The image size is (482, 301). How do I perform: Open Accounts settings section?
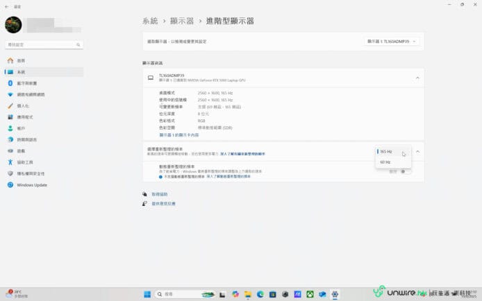pyautogui.click(x=21, y=128)
